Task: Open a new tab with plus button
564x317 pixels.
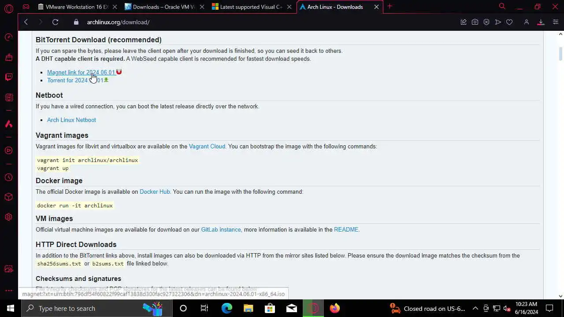Action: tap(390, 7)
